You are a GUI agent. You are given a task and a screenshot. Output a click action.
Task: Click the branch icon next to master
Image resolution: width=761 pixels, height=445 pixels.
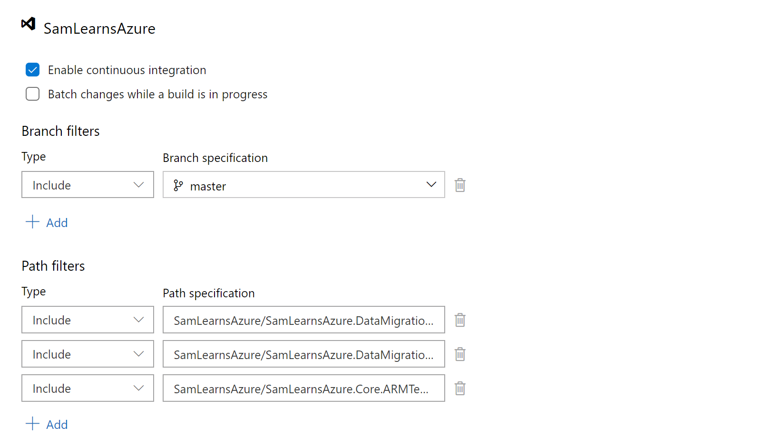click(178, 185)
